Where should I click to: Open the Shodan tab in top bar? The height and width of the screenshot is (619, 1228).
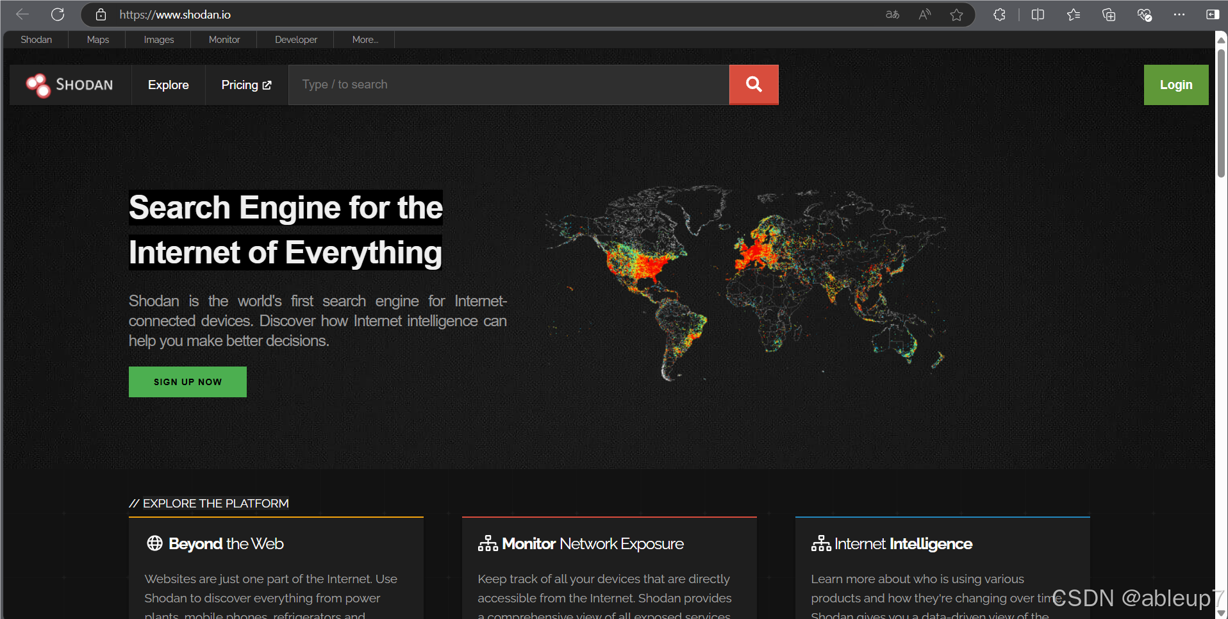click(36, 40)
